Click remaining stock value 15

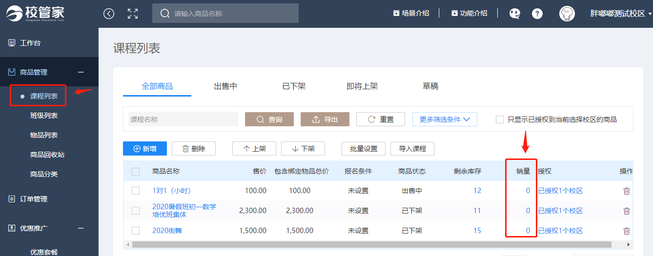(477, 230)
